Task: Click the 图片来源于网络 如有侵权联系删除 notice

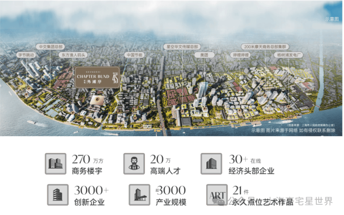Action: pyautogui.click(x=301, y=130)
